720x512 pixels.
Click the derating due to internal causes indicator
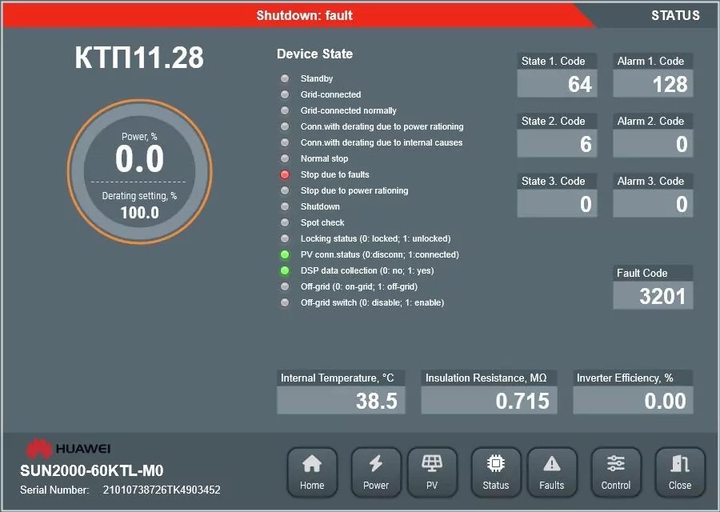[285, 142]
